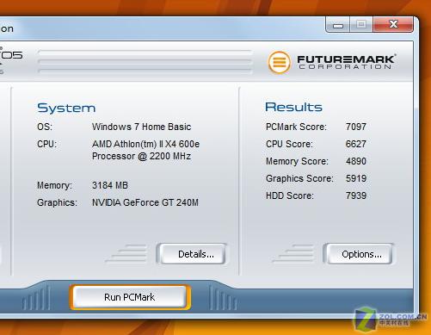The width and height of the screenshot is (431, 335).
Task: Click the PCMark Score: label
Action: point(296,127)
